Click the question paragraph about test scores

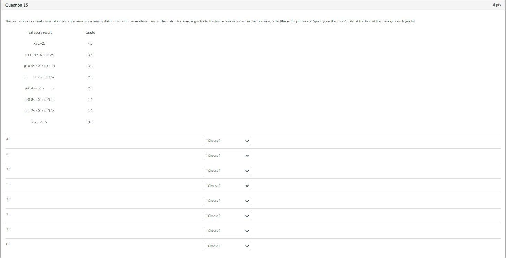pyautogui.click(x=210, y=21)
